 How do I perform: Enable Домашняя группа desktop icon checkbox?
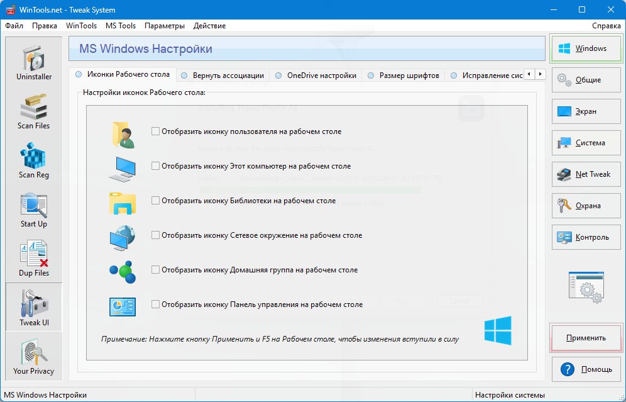[x=155, y=269]
